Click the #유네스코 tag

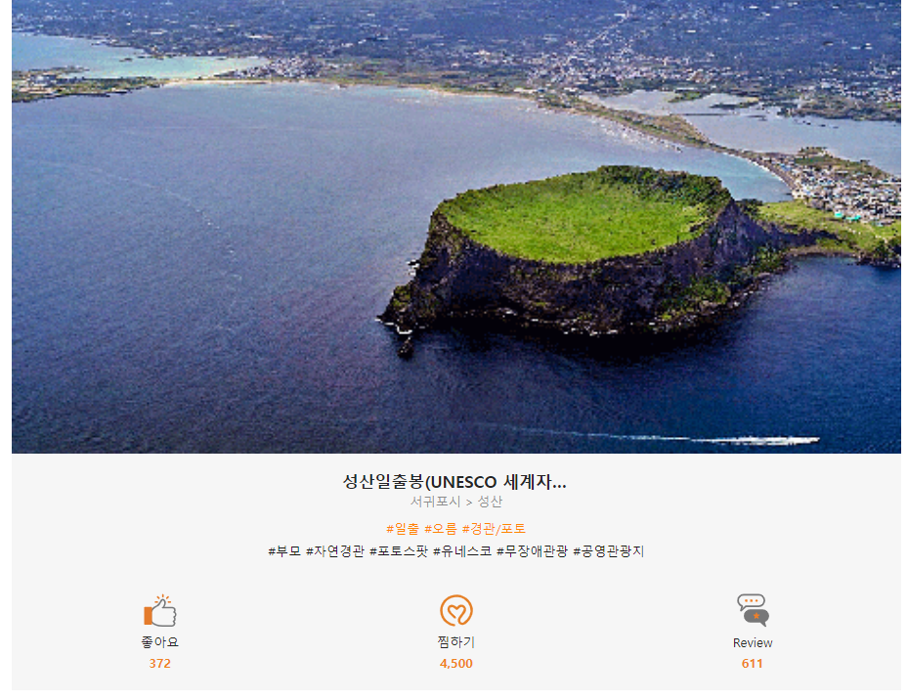(x=462, y=551)
